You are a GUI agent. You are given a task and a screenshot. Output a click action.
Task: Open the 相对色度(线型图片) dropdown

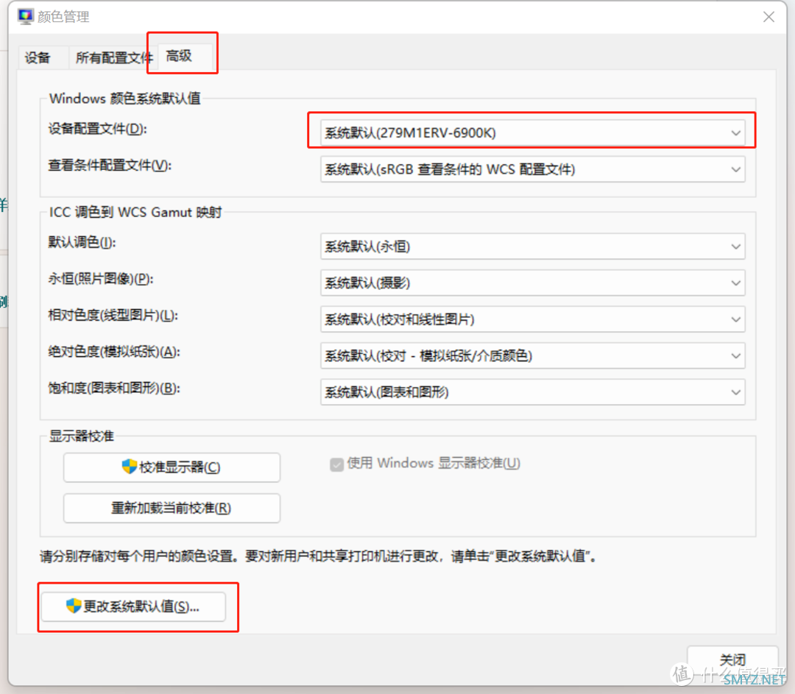coord(532,319)
